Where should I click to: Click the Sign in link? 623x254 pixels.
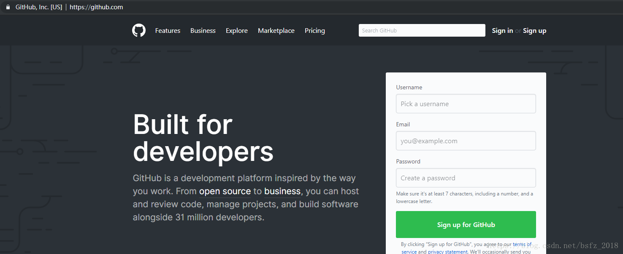[502, 31]
